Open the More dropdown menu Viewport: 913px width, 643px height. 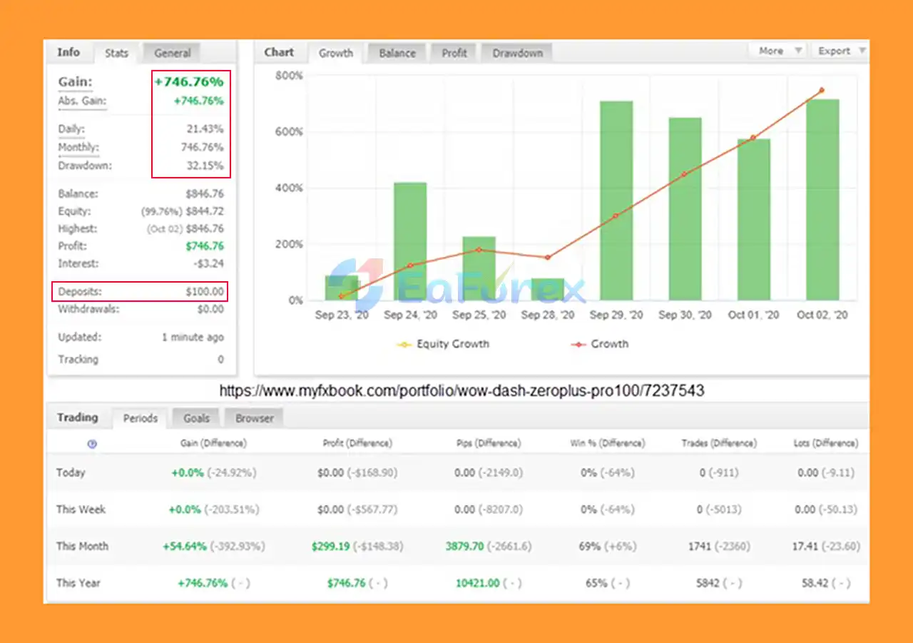coord(777,51)
